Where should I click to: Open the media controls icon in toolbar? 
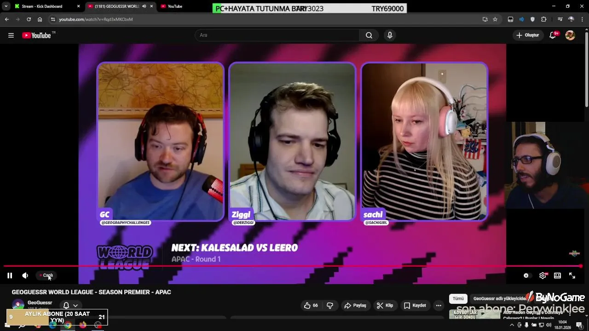560,19
